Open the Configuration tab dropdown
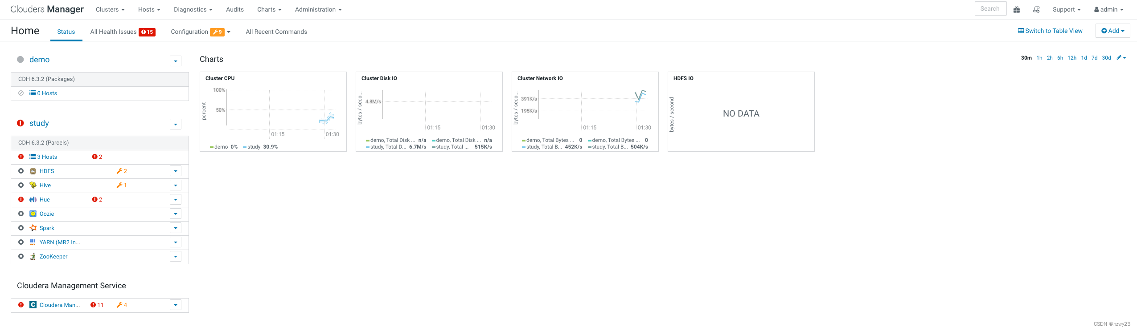This screenshot has width=1137, height=331. [201, 32]
